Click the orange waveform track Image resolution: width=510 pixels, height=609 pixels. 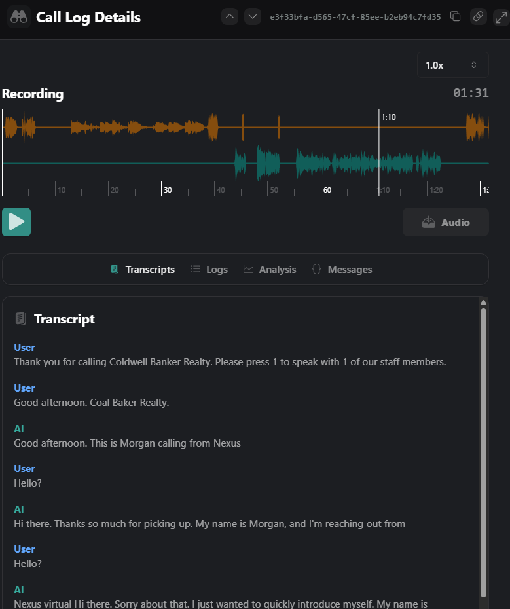(x=246, y=127)
